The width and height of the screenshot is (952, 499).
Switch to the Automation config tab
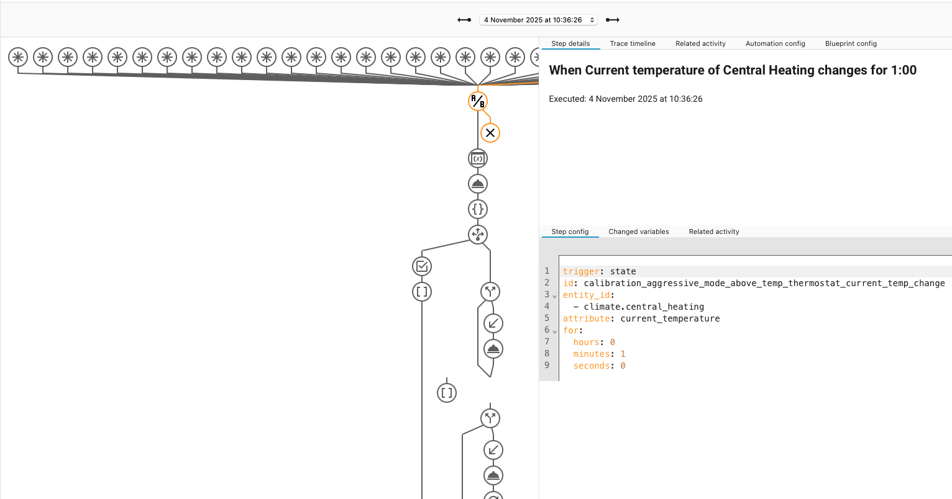775,43
